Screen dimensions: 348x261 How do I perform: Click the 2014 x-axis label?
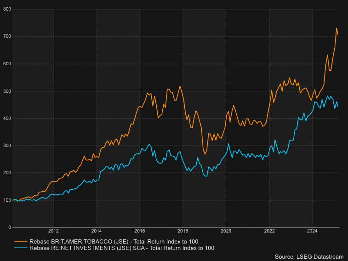coord(97,231)
